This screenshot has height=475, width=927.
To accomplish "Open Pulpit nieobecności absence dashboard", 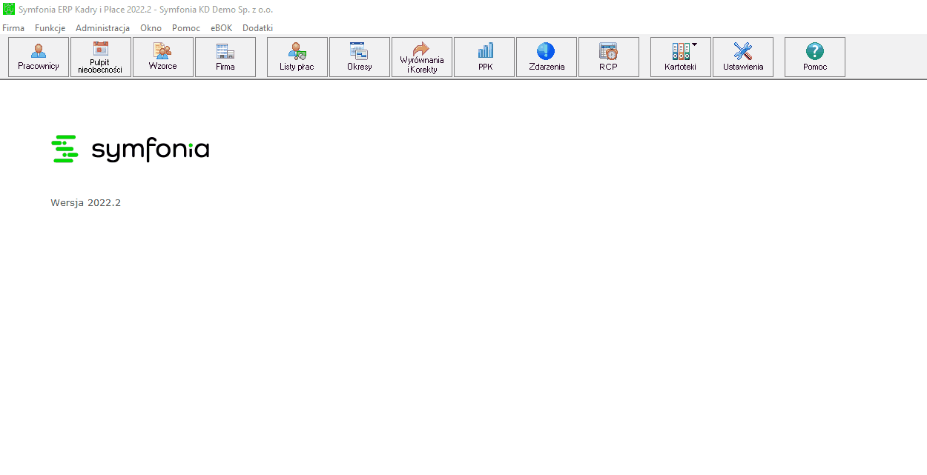I will point(101,57).
